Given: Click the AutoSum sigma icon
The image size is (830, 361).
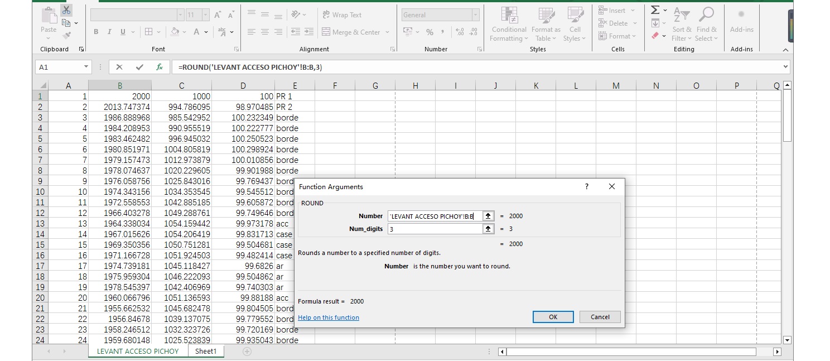Looking at the screenshot, I should pos(655,10).
